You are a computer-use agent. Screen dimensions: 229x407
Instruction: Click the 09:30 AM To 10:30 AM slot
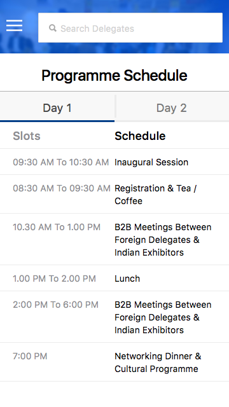[x=61, y=162]
